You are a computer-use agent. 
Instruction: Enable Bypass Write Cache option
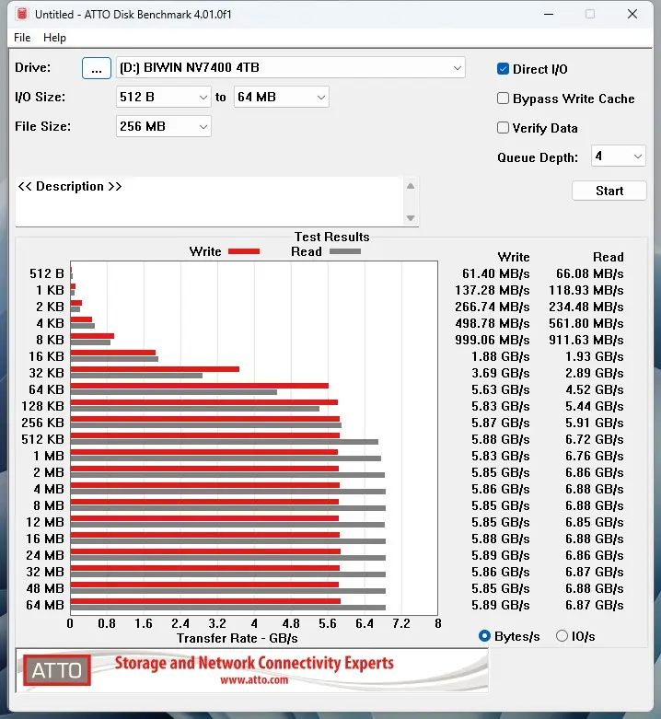click(504, 99)
